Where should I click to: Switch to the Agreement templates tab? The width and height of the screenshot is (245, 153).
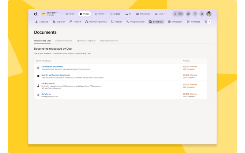86,41
